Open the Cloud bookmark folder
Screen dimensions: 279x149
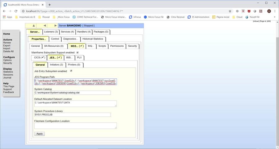click(237, 17)
